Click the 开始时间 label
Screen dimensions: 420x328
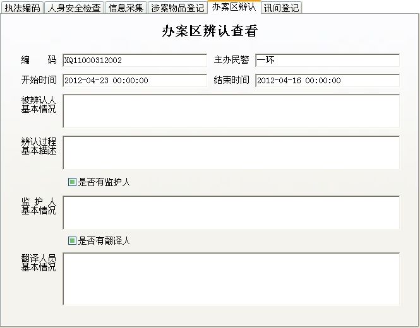point(39,80)
